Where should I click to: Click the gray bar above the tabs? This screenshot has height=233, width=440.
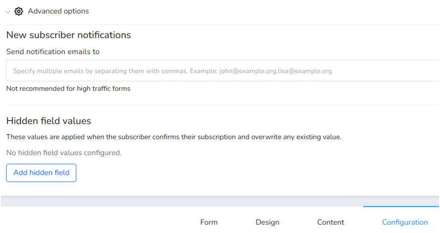(220, 201)
